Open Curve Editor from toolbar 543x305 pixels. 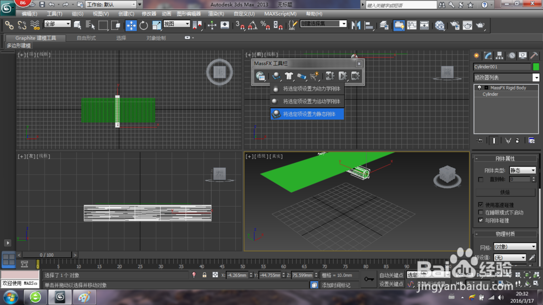412,26
